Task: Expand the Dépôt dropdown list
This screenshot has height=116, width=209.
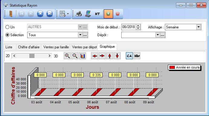Action: pos(158,35)
